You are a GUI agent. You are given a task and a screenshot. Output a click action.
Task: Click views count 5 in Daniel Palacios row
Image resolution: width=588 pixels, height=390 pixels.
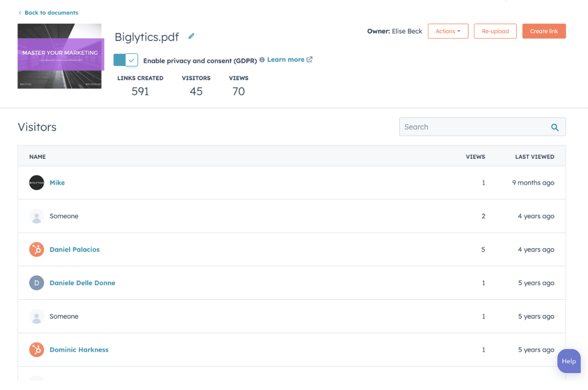pyautogui.click(x=483, y=250)
